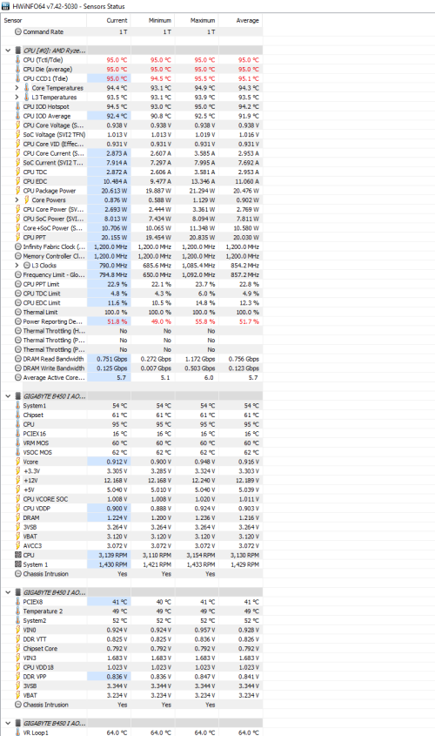Expand the Core Powers subtree

17,200
